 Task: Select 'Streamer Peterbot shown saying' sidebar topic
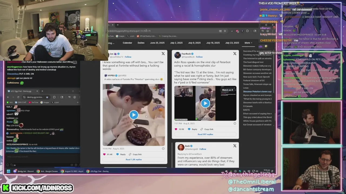coord(257,92)
